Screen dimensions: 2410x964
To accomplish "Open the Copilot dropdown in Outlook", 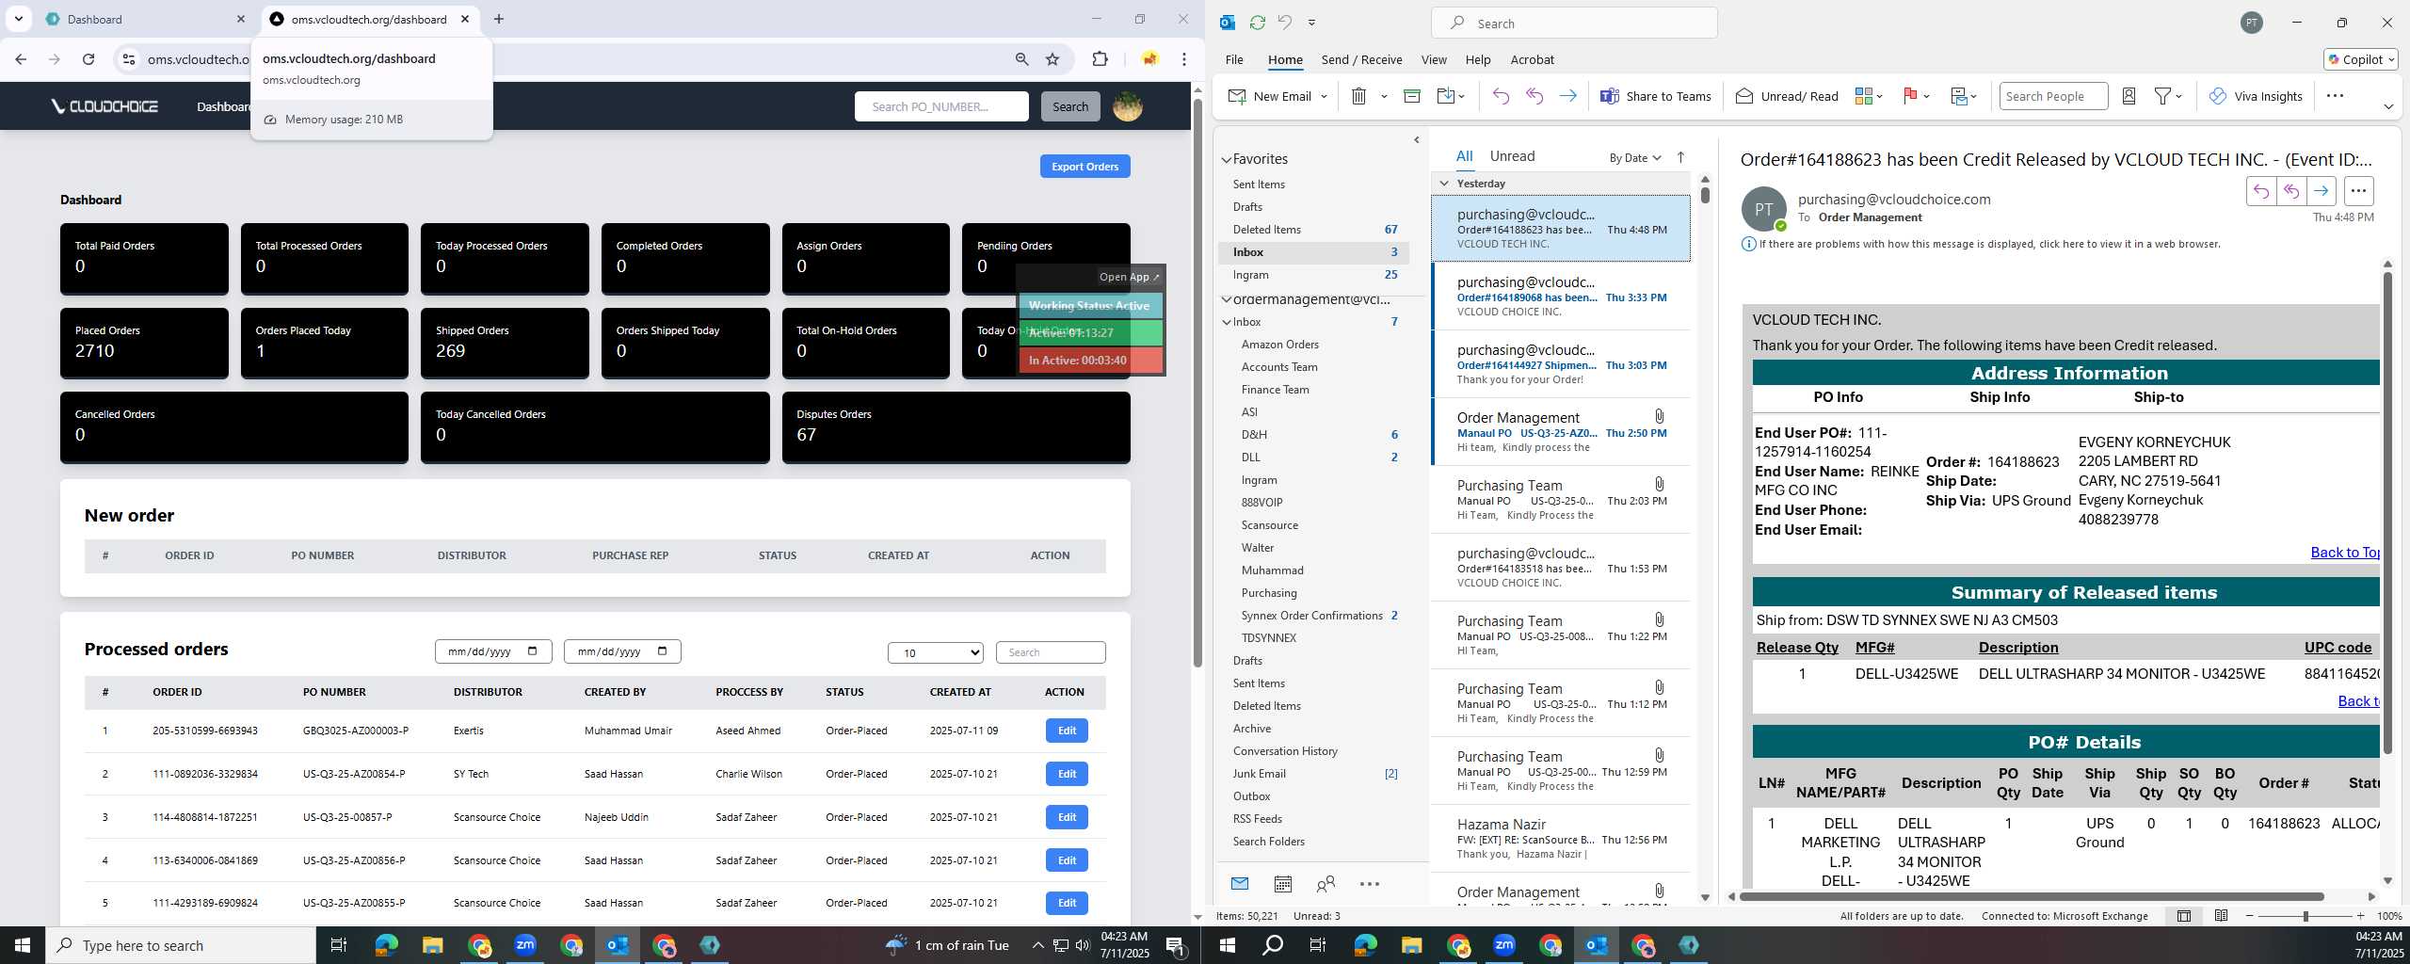I will click(x=2360, y=59).
